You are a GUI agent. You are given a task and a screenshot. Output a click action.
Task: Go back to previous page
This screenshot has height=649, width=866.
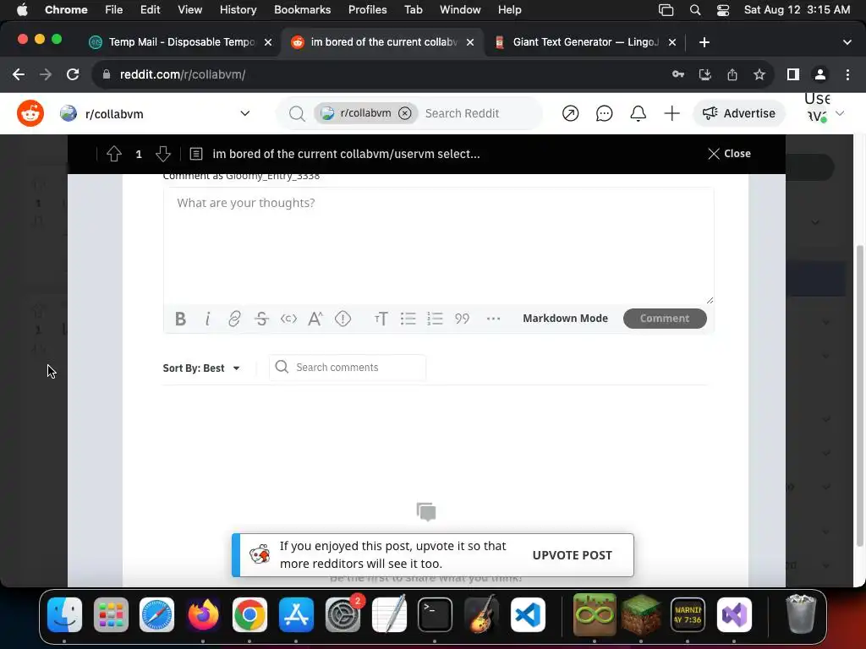coord(19,74)
